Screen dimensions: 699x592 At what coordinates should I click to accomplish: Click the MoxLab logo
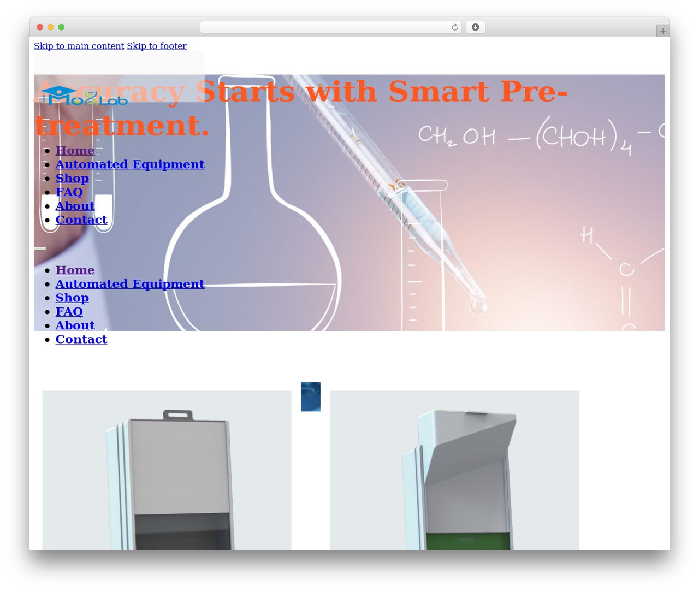pos(84,96)
